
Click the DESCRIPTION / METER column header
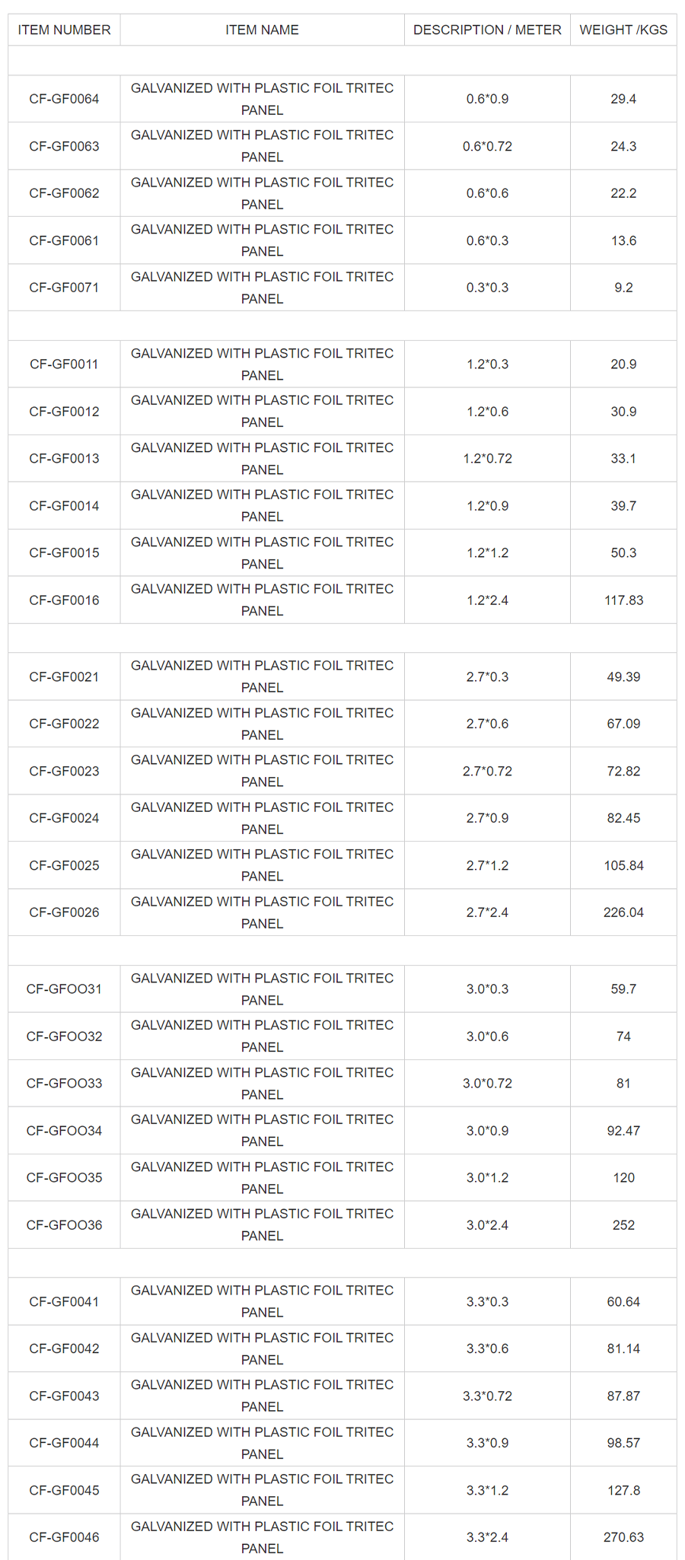point(487,30)
